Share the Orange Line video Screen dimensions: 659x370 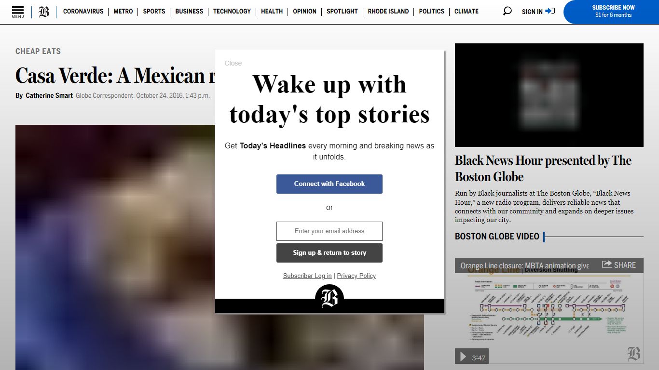point(619,265)
